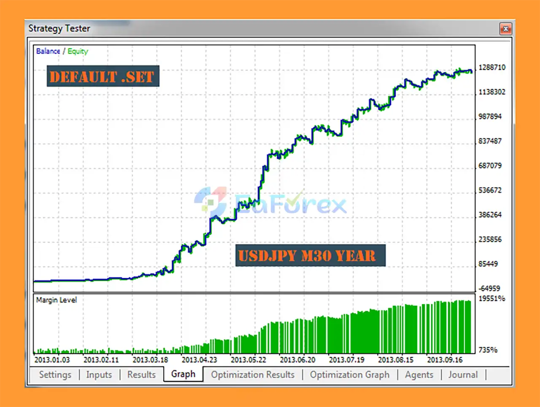
Task: Click the 19551% margin level value
Action: click(x=491, y=298)
